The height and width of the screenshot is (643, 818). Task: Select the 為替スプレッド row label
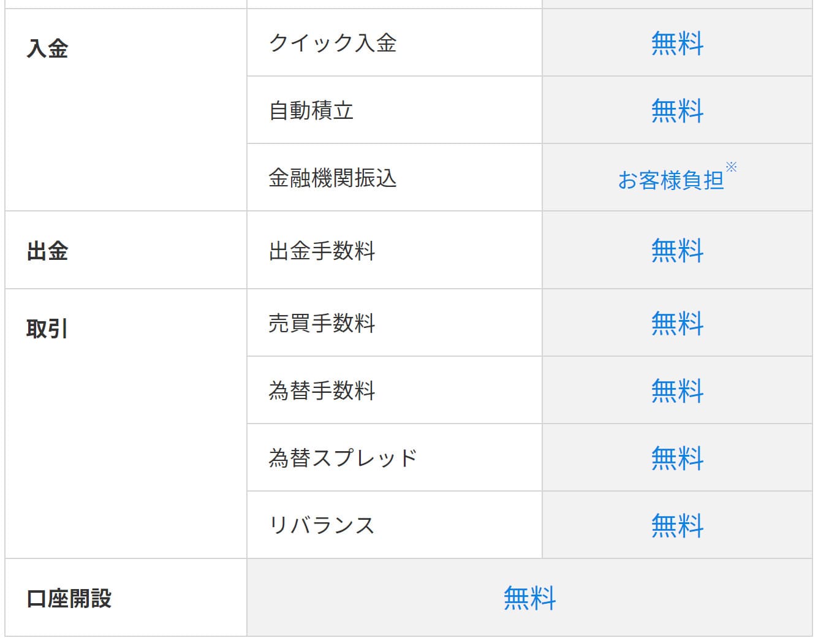pyautogui.click(x=343, y=457)
